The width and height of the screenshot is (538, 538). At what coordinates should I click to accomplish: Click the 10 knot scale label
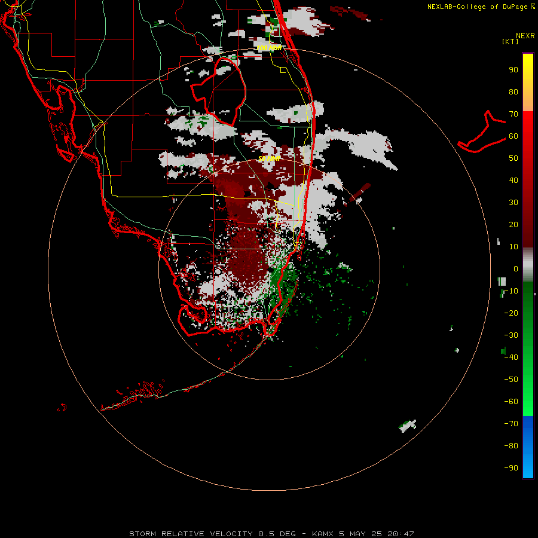[513, 247]
